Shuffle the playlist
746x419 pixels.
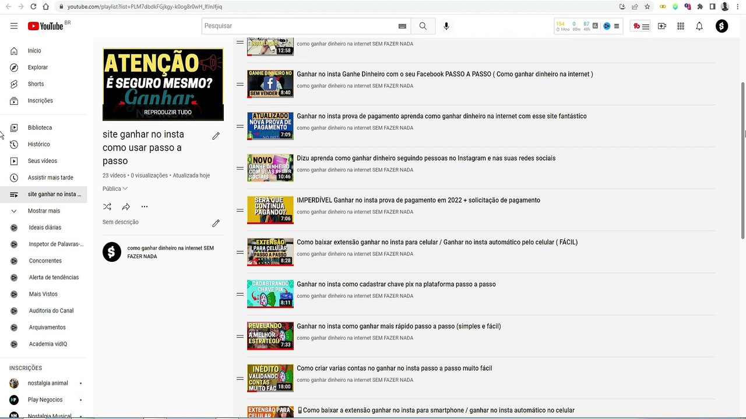click(x=107, y=207)
